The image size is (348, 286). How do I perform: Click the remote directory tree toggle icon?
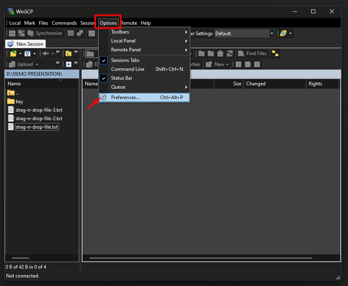point(275,53)
